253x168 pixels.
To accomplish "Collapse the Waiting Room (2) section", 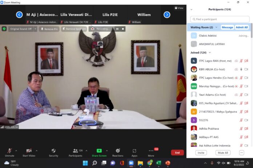I will click(x=216, y=27).
